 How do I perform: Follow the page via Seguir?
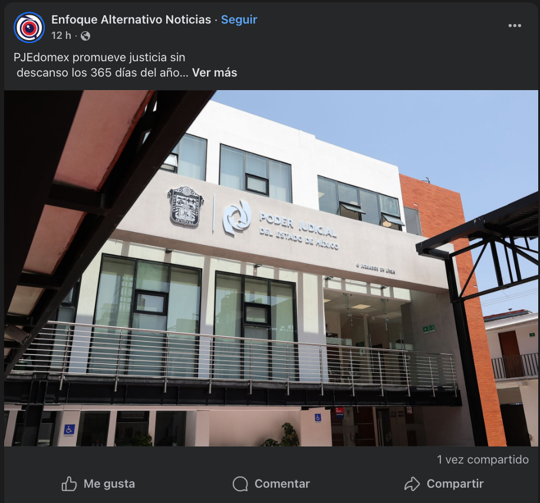(239, 19)
